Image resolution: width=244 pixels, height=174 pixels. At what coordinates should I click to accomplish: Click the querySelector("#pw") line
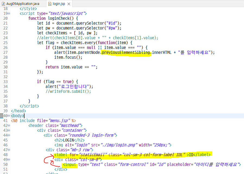(x=79, y=28)
